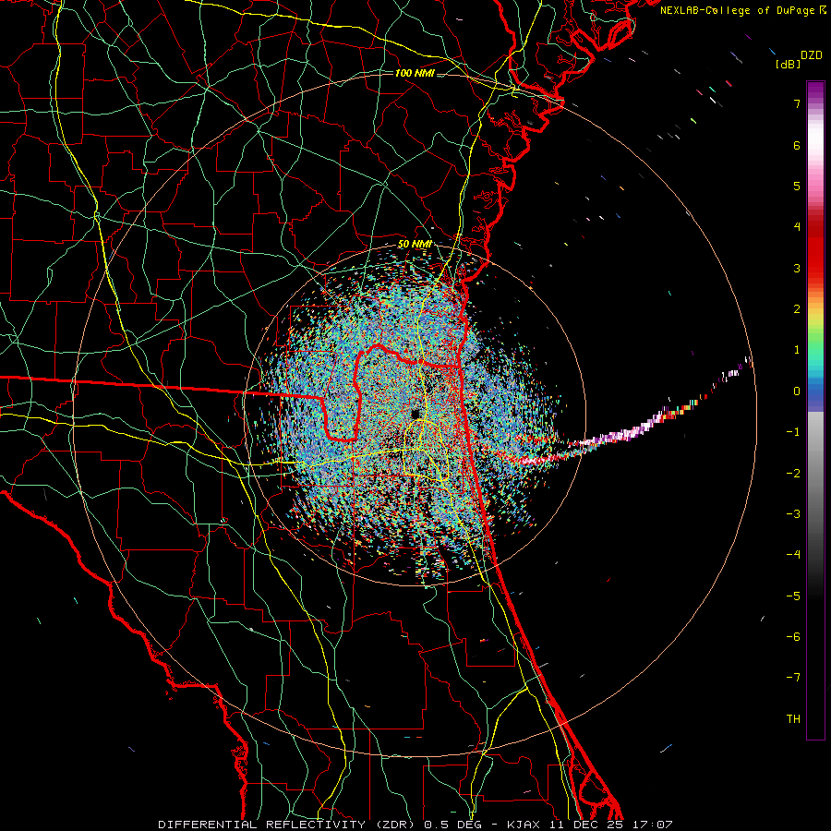
Task: Click the TH threshold label on the scale
Action: pos(793,718)
